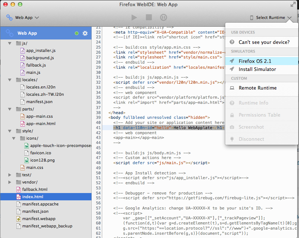Screen dimensions: 299x238
Task: Click line number 41 in the gutter
Action: pyautogui.click(x=98, y=128)
